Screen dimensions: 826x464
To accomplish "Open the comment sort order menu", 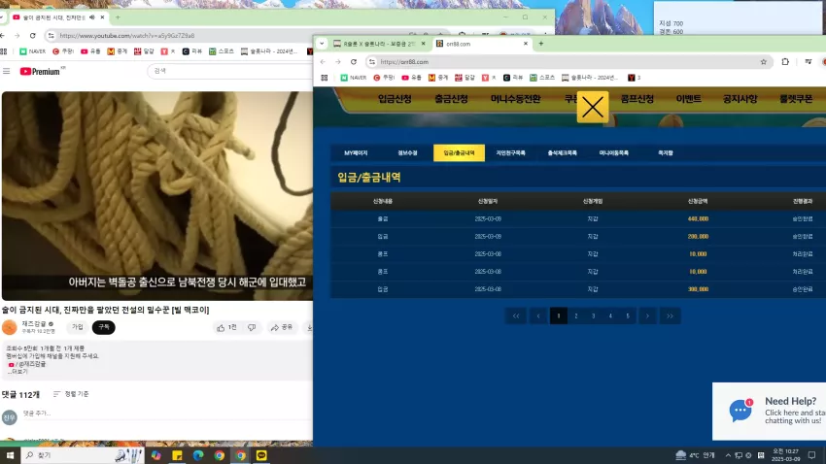I will click(71, 394).
